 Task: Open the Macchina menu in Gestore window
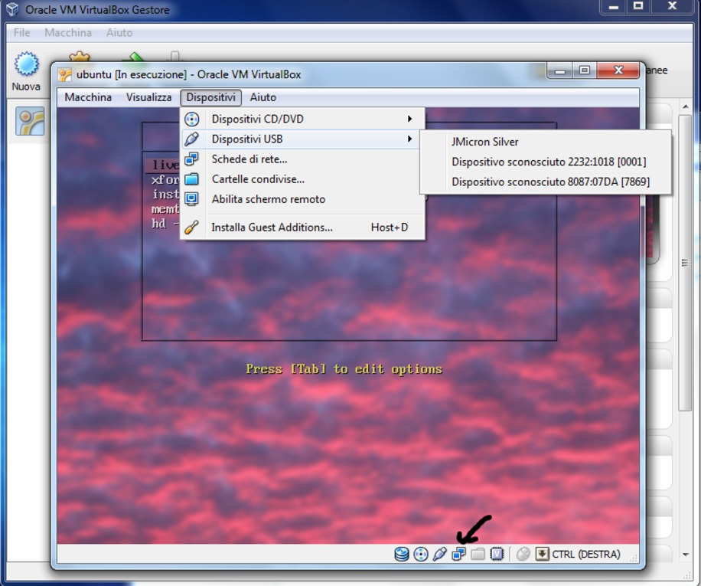pyautogui.click(x=68, y=33)
